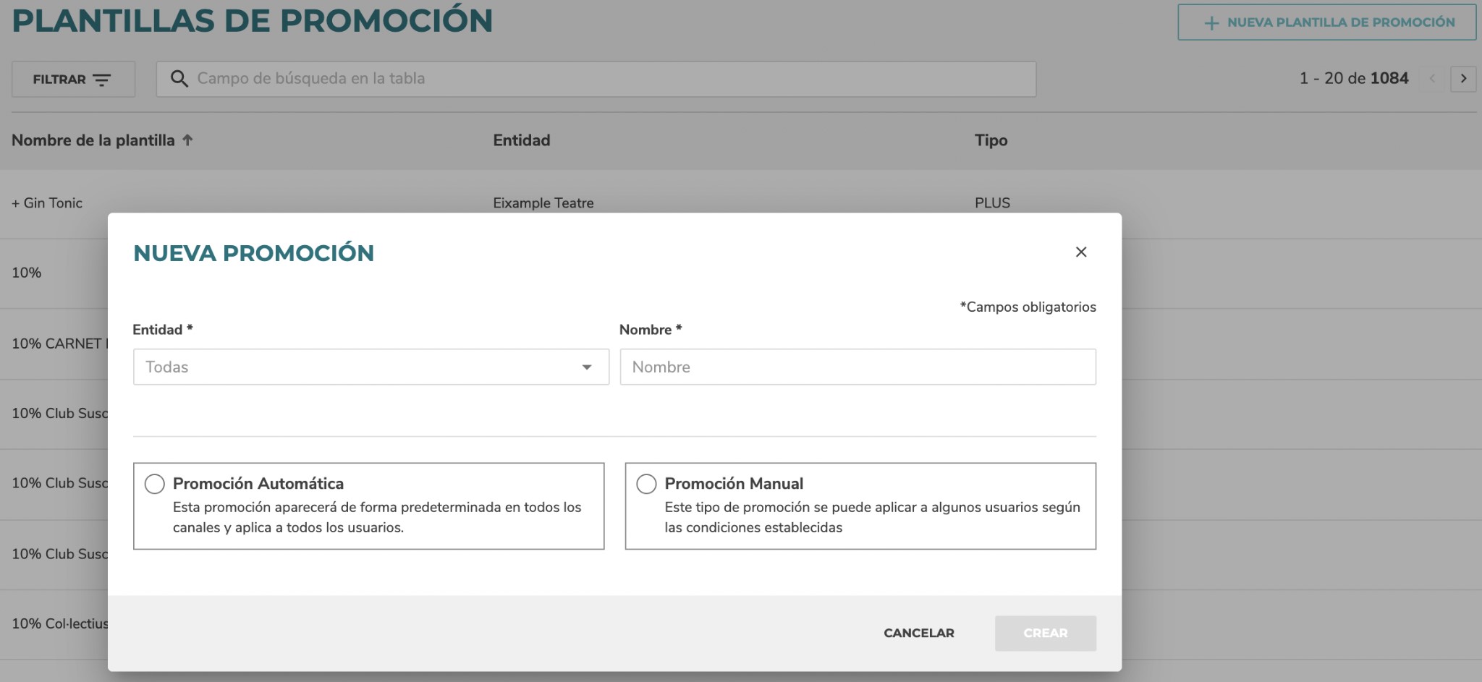Sort by the Tipo column header

[x=990, y=140]
